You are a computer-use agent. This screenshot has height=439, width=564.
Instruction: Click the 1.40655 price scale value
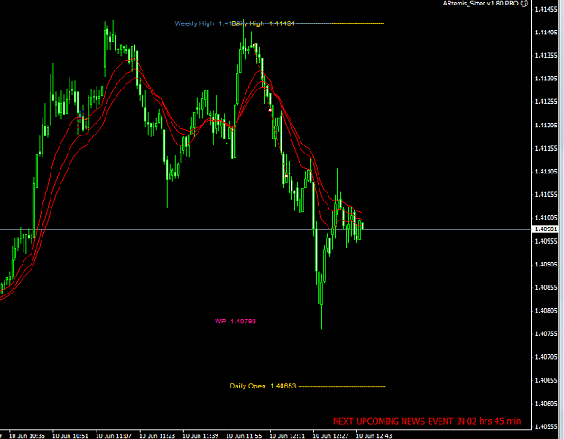pos(546,380)
